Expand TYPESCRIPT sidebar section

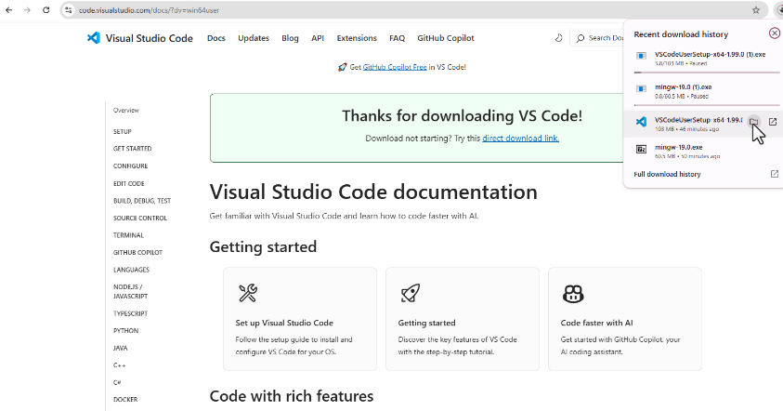pyautogui.click(x=130, y=313)
